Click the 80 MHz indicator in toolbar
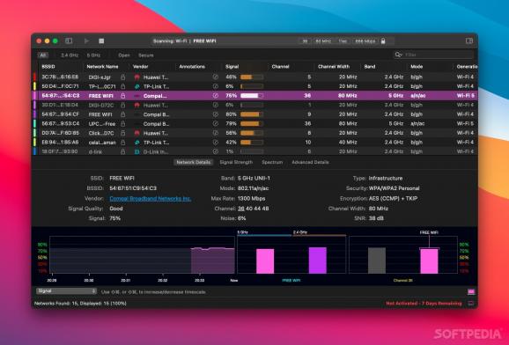The height and width of the screenshot is (345, 509). point(323,41)
